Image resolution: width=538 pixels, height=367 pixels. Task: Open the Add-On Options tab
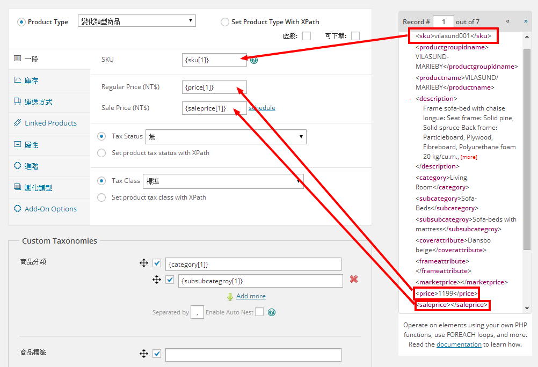pos(50,209)
